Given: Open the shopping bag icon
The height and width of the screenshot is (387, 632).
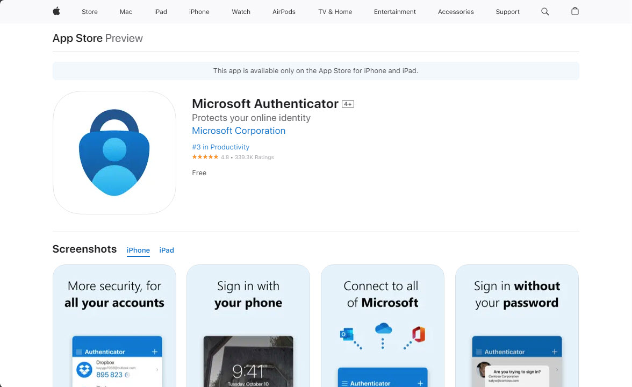Looking at the screenshot, I should (x=574, y=11).
